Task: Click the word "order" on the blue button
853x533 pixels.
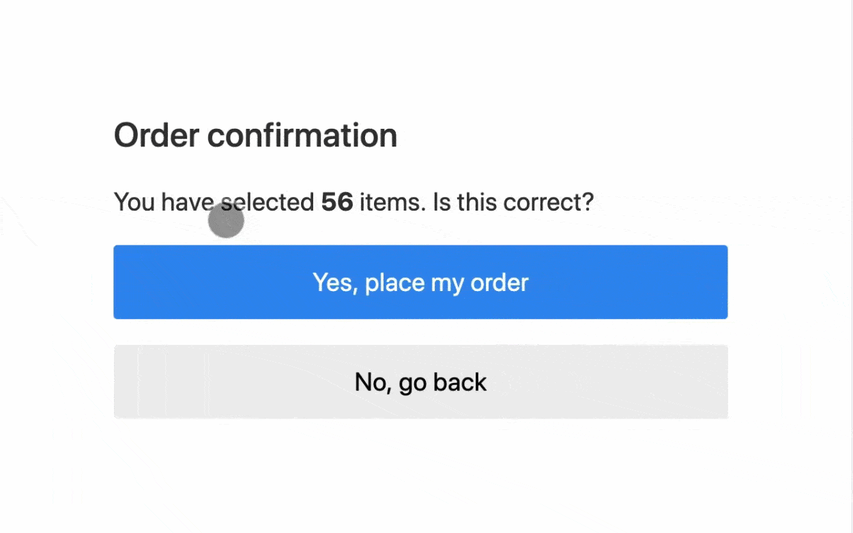Action: pyautogui.click(x=500, y=282)
